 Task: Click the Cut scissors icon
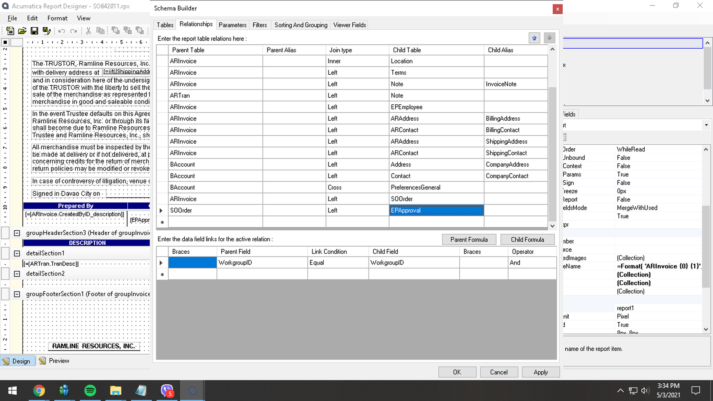click(x=88, y=31)
